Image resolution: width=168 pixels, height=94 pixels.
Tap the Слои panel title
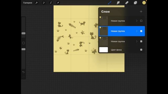coord(106,11)
